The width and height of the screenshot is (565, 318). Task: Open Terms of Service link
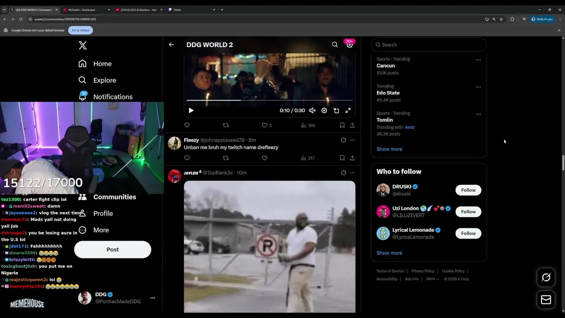[x=390, y=271]
